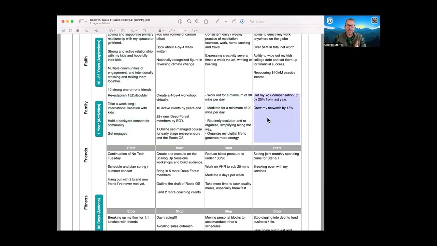
Task: Click 'Schedule and plan spring / summer concert'
Action: 128,169
